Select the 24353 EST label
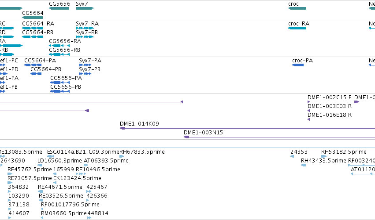 (x=299, y=152)
